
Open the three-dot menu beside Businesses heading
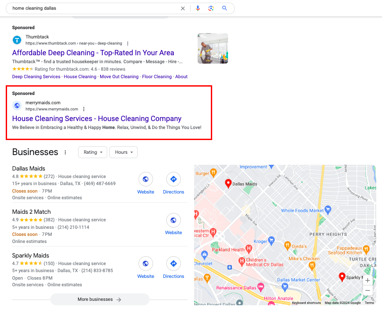click(x=65, y=152)
